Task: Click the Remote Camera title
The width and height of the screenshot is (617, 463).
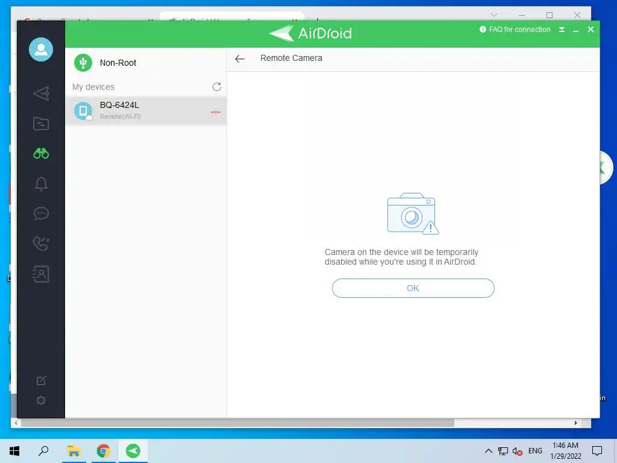Action: click(291, 58)
